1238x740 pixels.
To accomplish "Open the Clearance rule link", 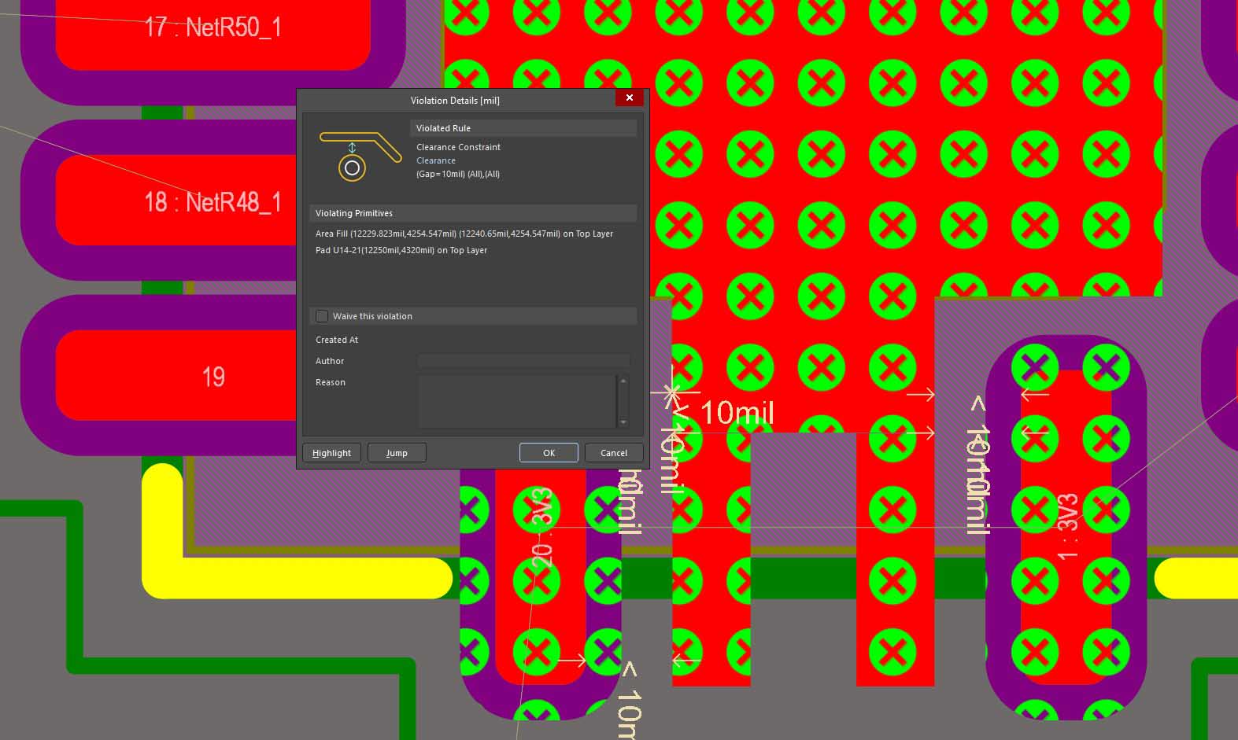I will point(435,160).
